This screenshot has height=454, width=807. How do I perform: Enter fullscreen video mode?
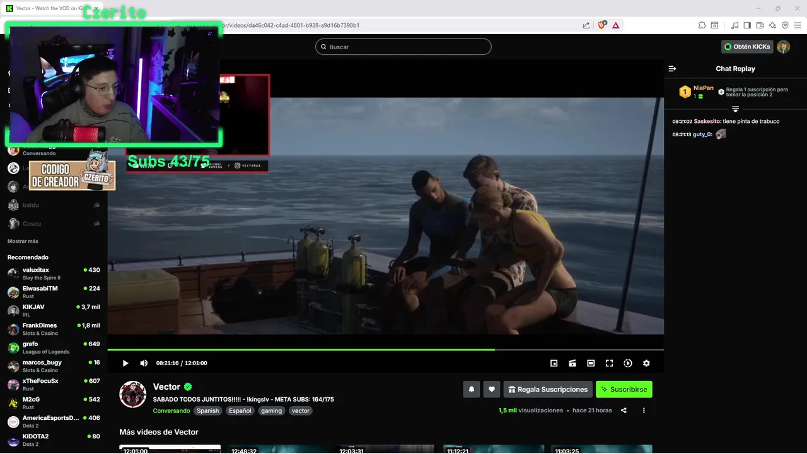tap(609, 363)
